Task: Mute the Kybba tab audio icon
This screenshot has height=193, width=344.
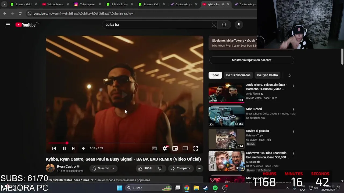Action: tap(223, 4)
